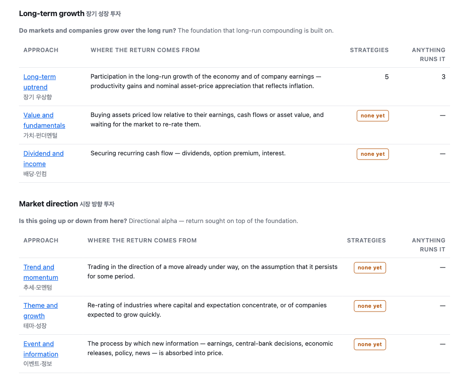
Task: Open the Trend and momentum link
Action: pyautogui.click(x=41, y=272)
